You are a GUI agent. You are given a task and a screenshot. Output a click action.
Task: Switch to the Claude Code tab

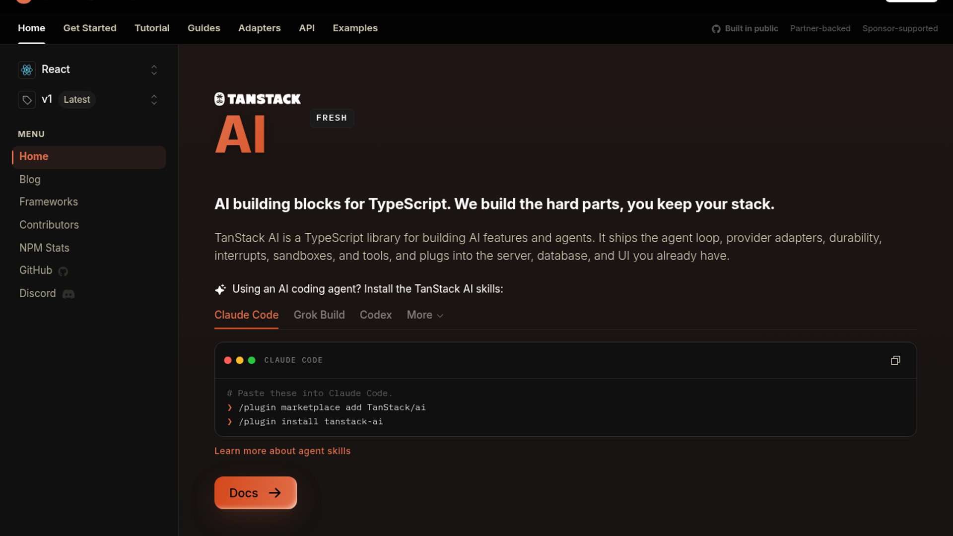246,315
